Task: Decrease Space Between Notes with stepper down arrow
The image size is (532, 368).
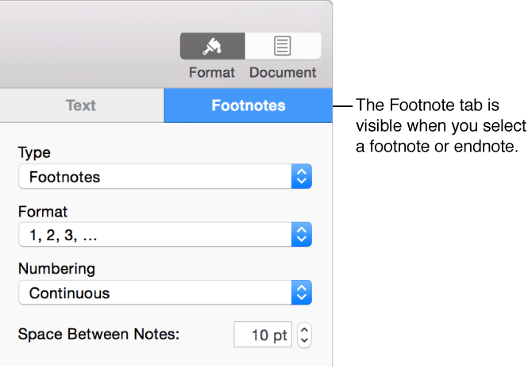Action: click(304, 340)
